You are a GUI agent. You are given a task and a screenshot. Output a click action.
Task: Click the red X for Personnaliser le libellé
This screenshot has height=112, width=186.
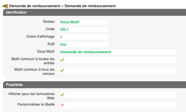(62, 105)
